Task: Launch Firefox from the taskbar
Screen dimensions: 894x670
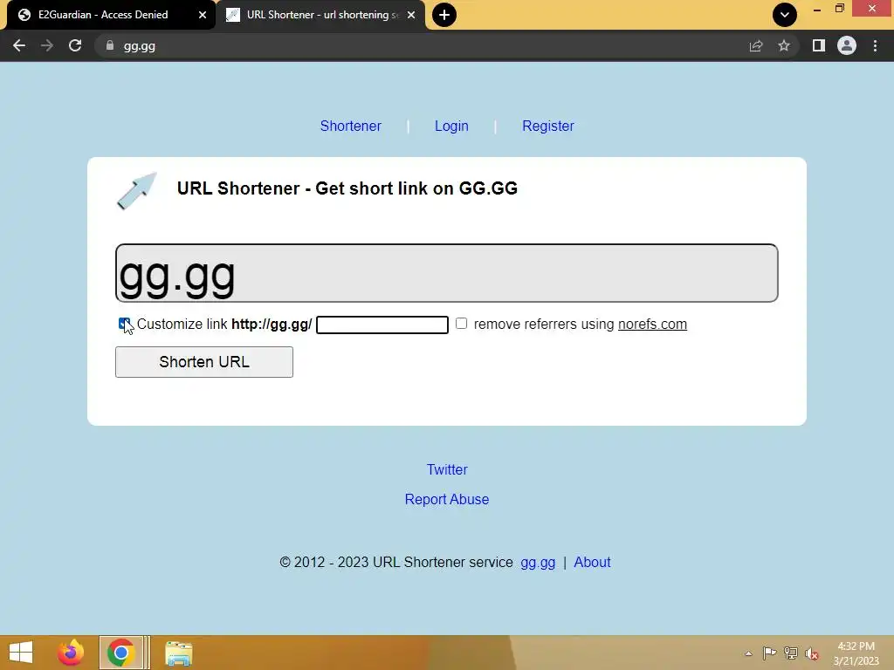Action: tap(71, 653)
